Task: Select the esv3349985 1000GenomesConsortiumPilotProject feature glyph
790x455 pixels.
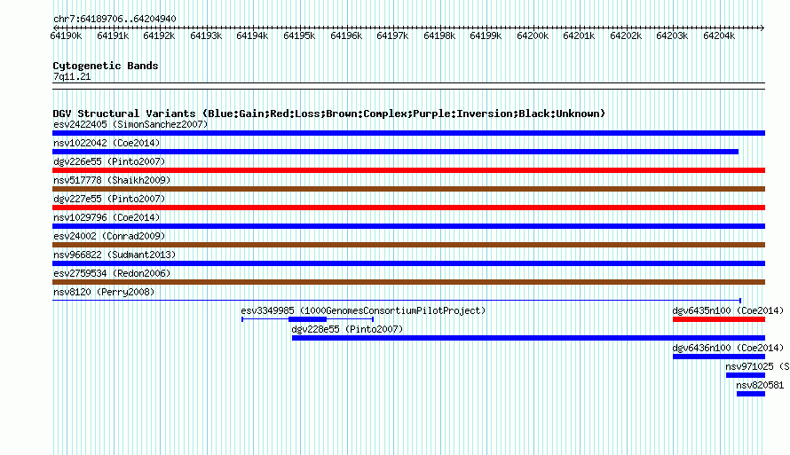Action: pyautogui.click(x=307, y=319)
